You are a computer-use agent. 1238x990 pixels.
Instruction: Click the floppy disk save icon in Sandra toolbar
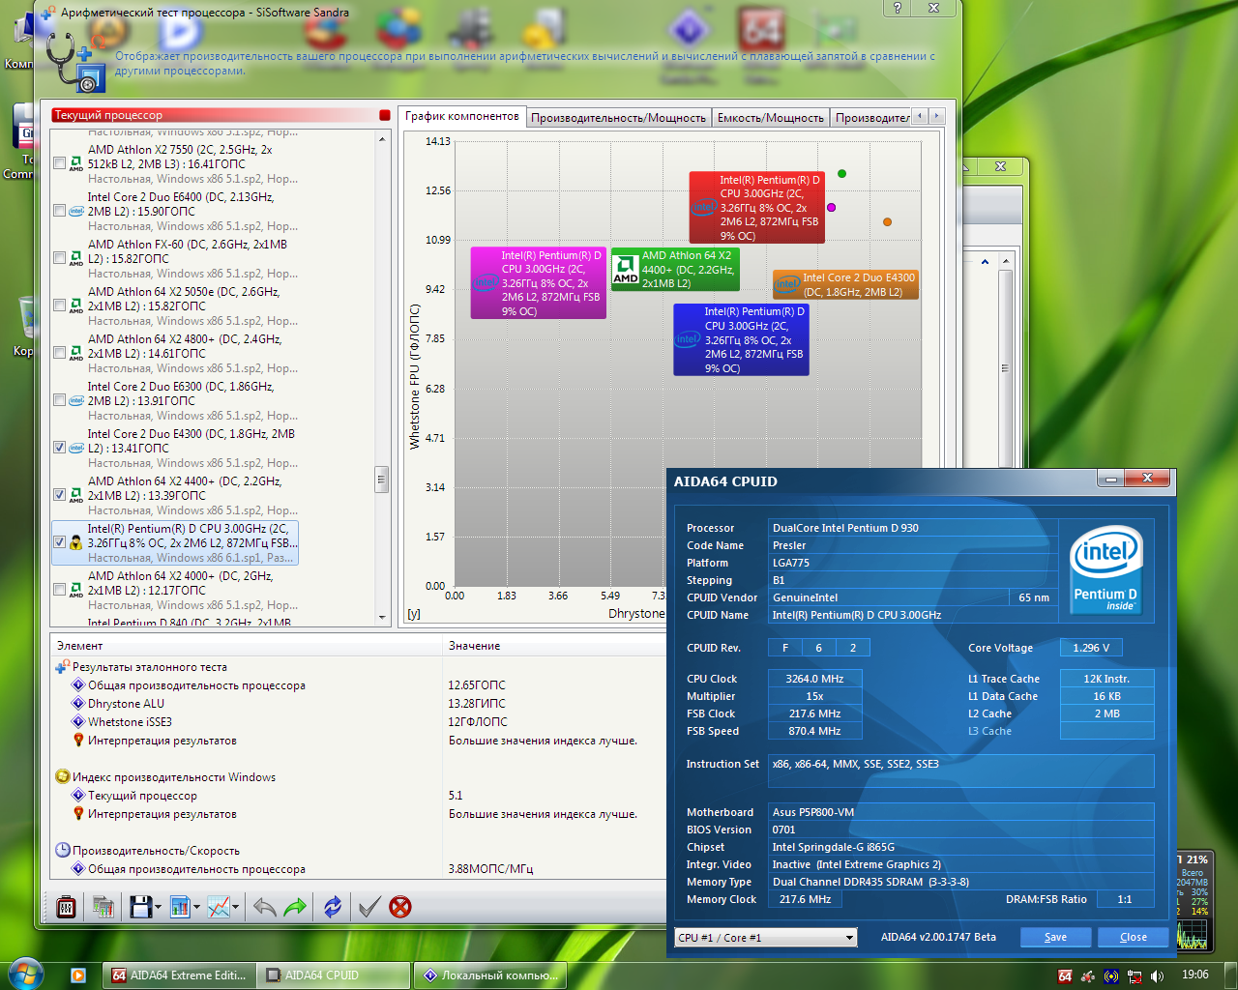140,907
